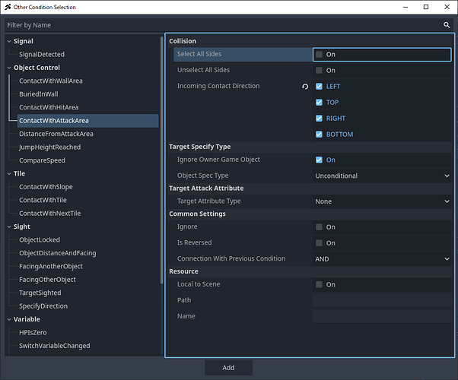The image size is (458, 380).
Task: Choose FacingAnotherObject from the Sight group
Action: point(51,266)
